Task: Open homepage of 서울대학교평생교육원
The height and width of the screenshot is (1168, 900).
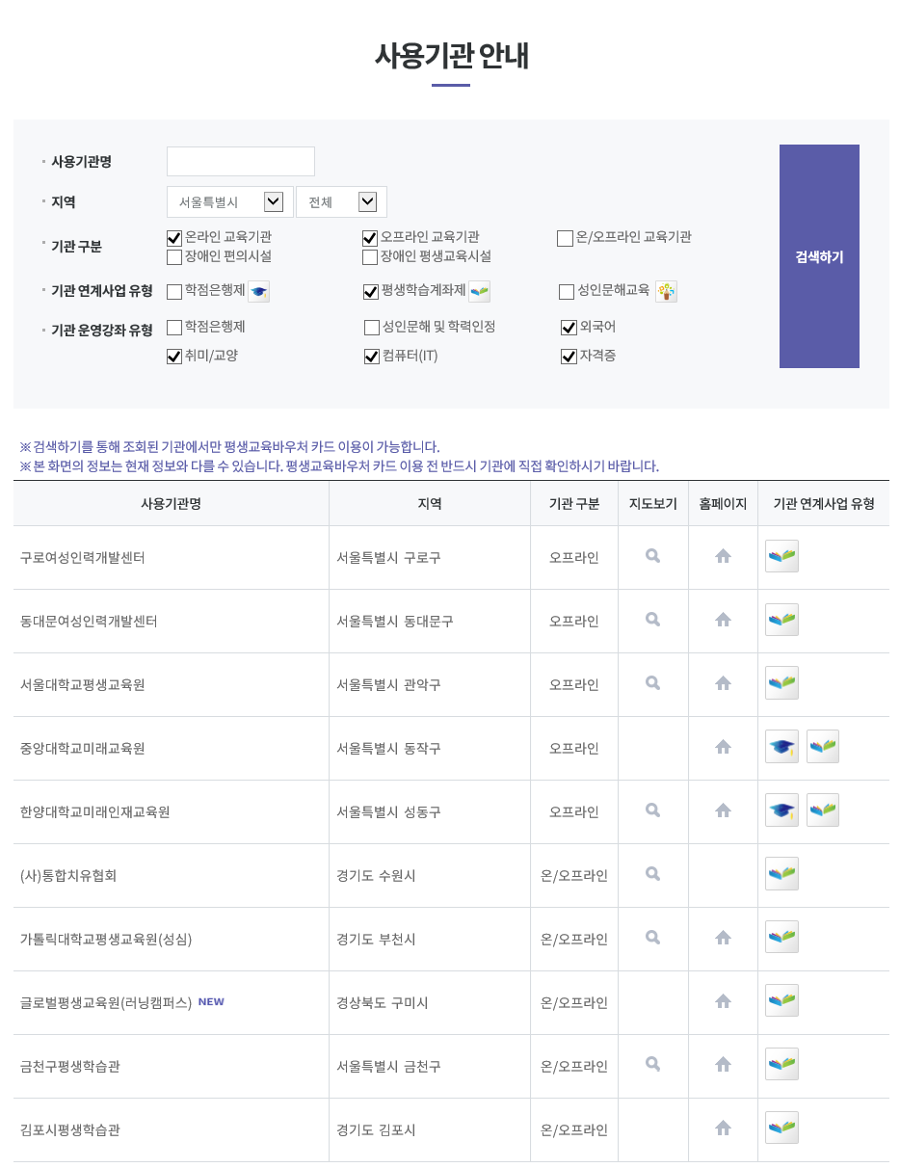Action: [723, 683]
